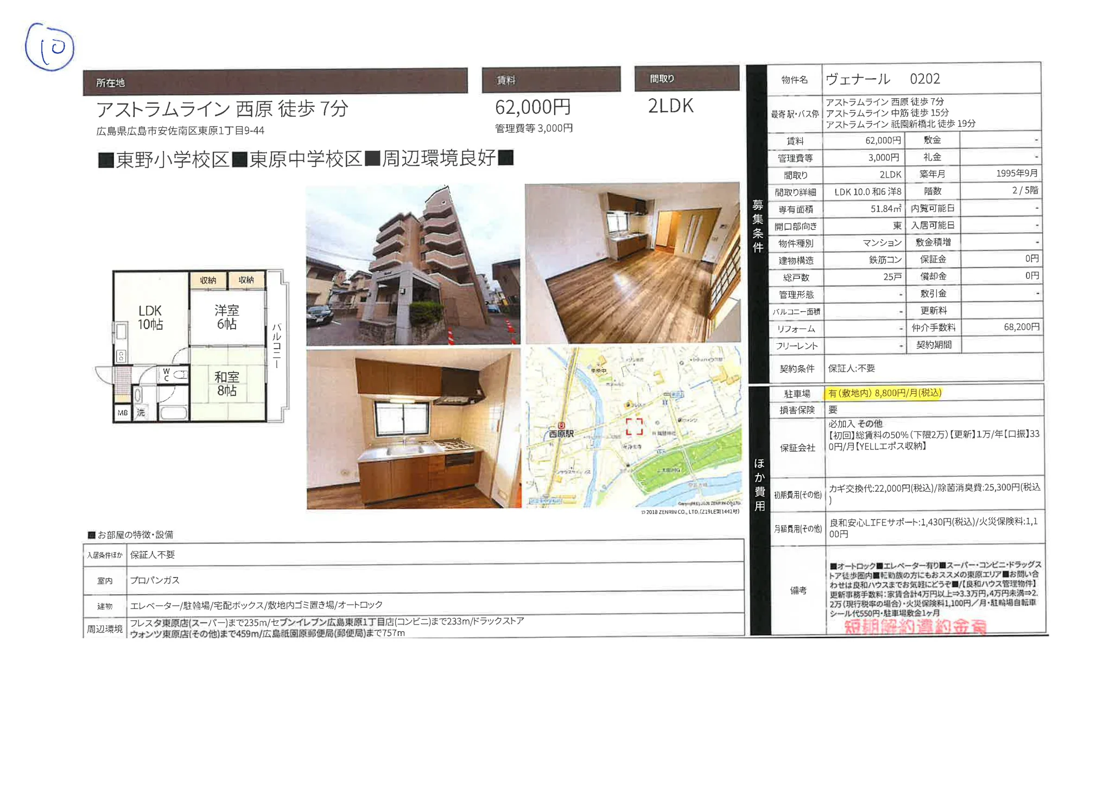Viewport: 1116px width, 789px height.
Task: Select brokerage fee value 68,200円
Action: tap(1022, 327)
